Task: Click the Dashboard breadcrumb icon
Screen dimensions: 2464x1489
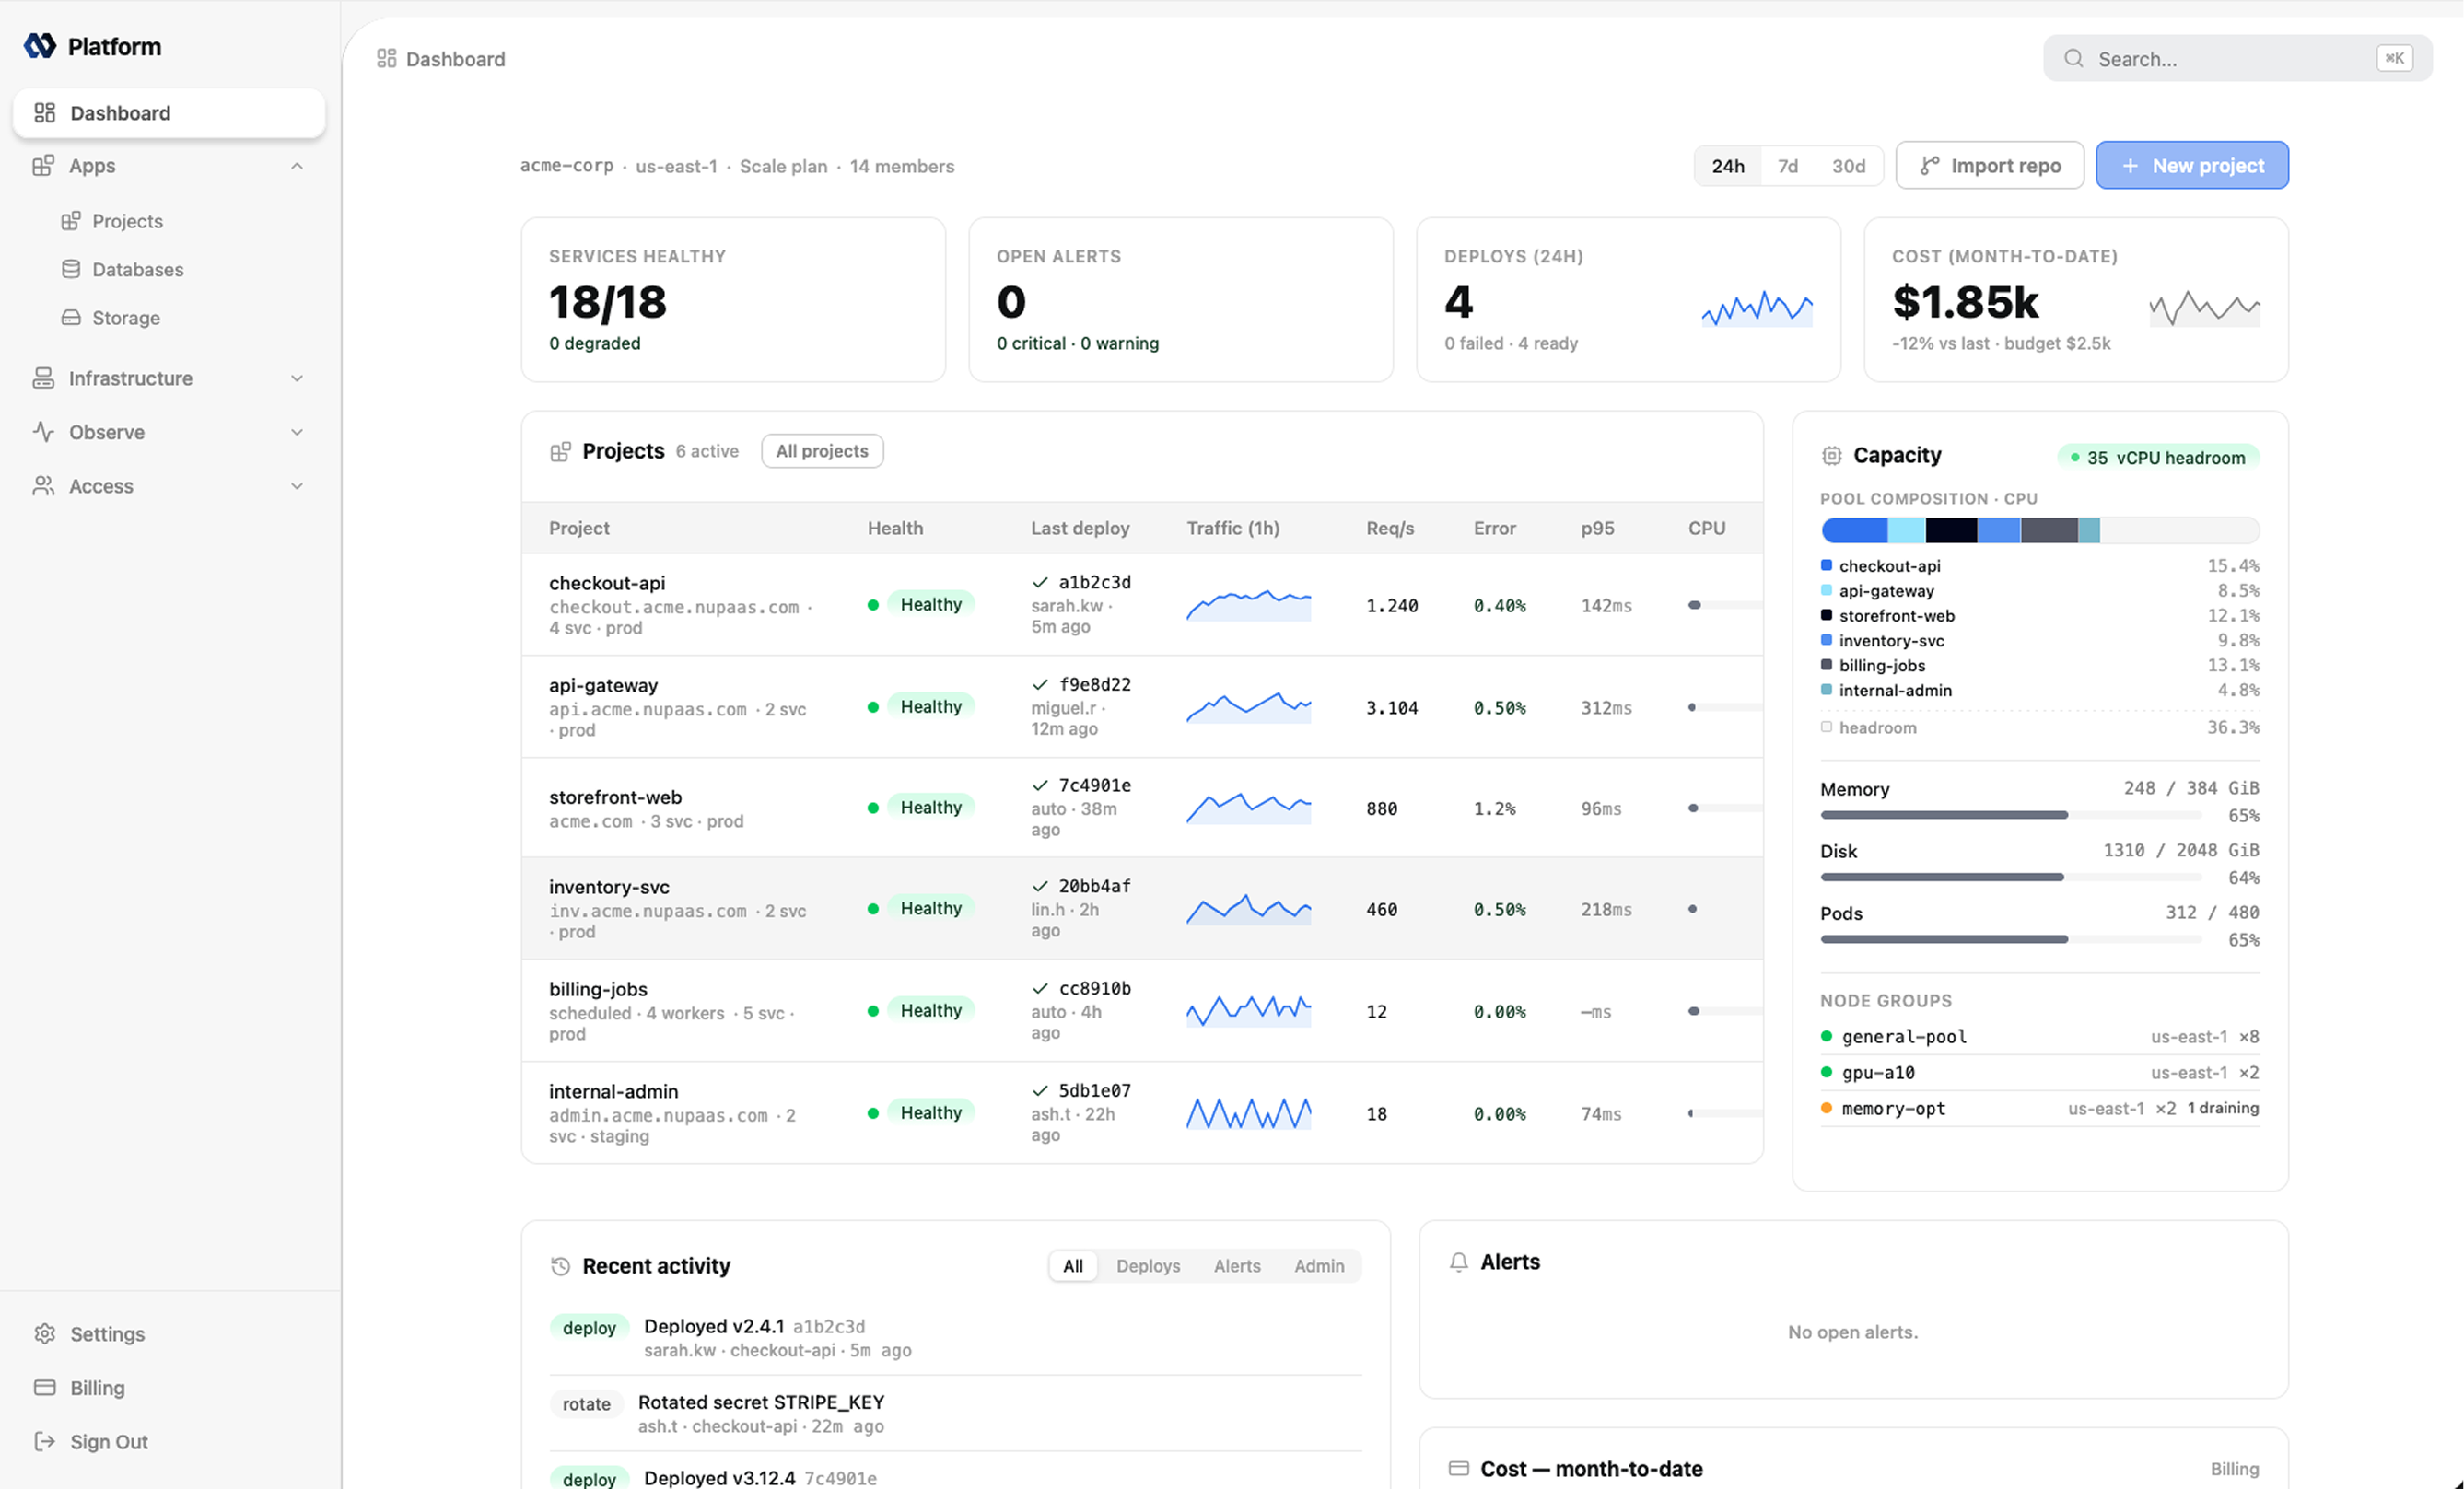Action: click(x=387, y=59)
